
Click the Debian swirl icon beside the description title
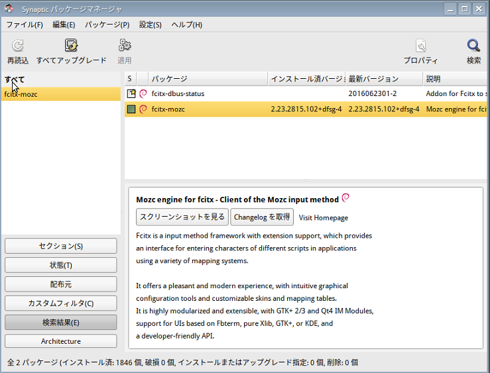(x=345, y=197)
